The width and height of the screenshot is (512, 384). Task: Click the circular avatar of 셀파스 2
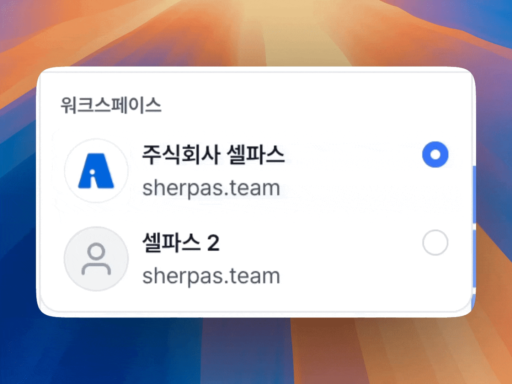[x=96, y=259]
